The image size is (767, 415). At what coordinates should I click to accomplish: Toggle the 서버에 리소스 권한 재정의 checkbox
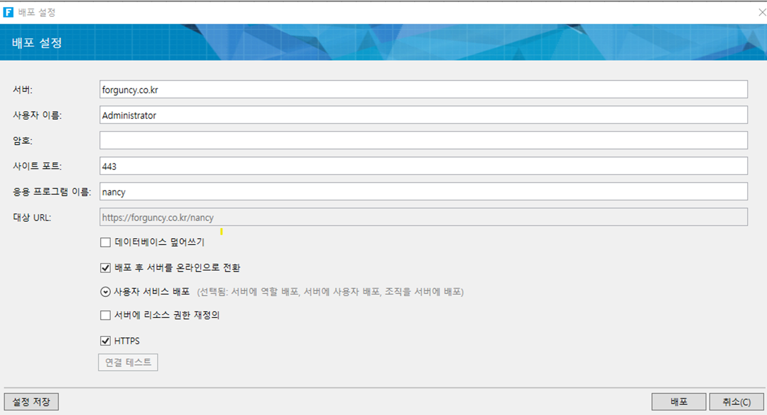106,315
